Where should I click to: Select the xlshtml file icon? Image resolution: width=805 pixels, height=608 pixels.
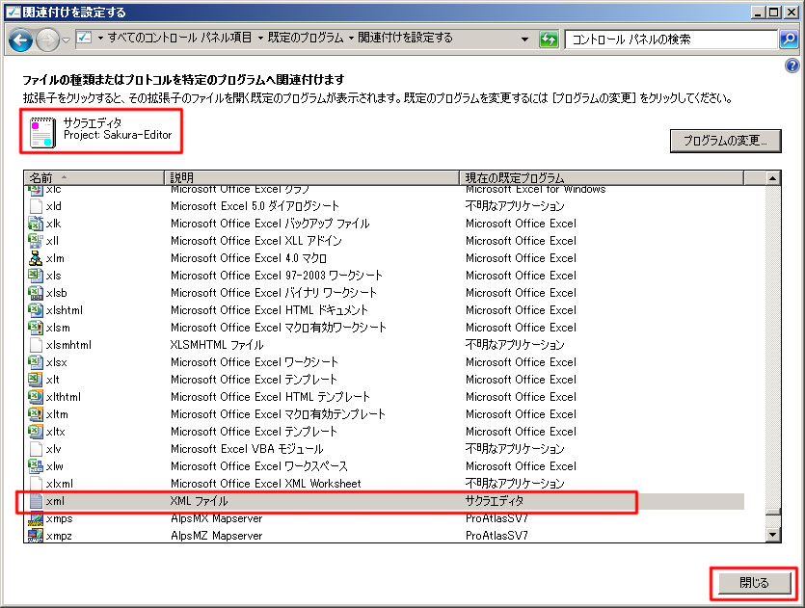point(36,310)
